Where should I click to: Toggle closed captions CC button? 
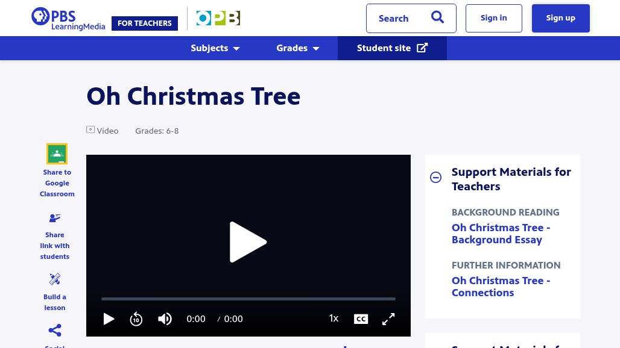coord(361,319)
